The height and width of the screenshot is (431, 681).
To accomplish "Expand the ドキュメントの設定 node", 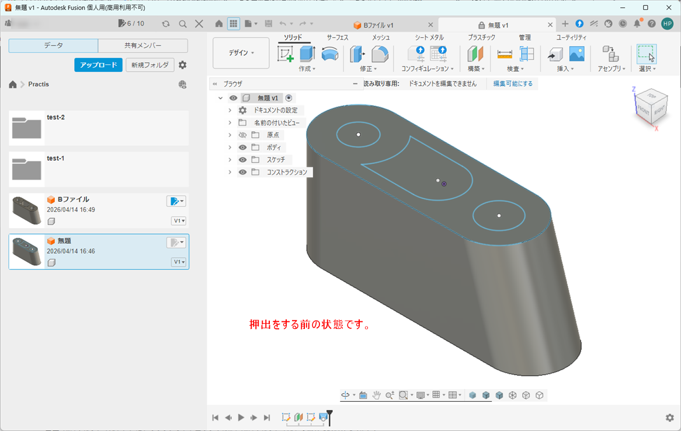I will tap(230, 111).
